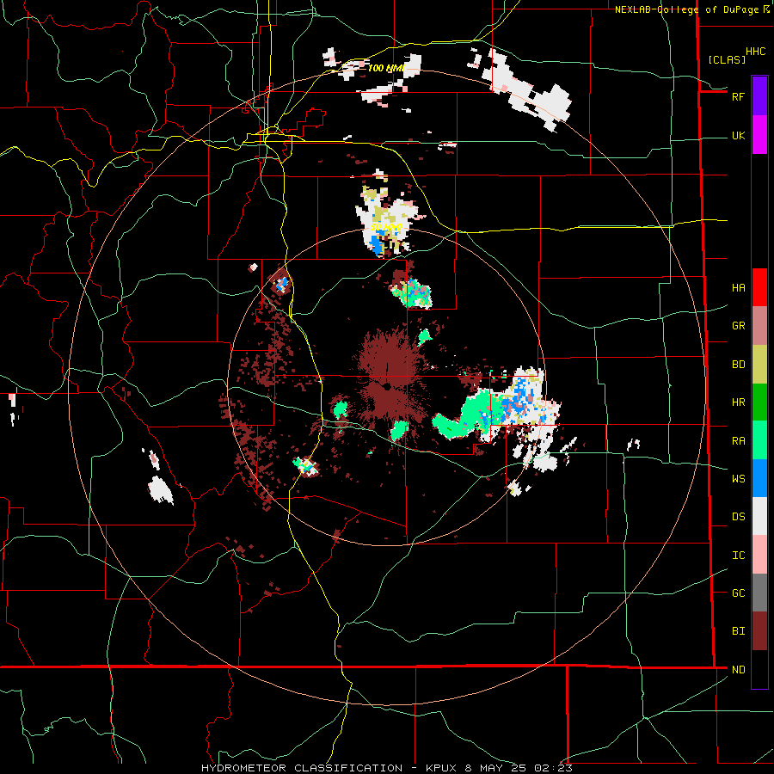Click the KPUX station identifier

(442, 768)
